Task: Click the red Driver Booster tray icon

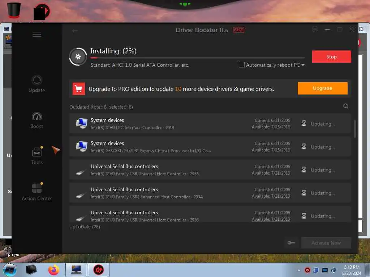Action: (x=307, y=270)
